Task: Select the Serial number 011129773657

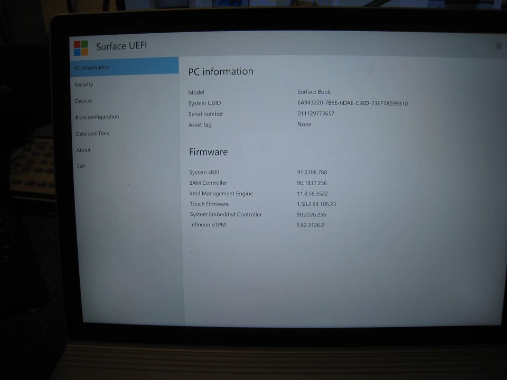Action: pos(315,113)
